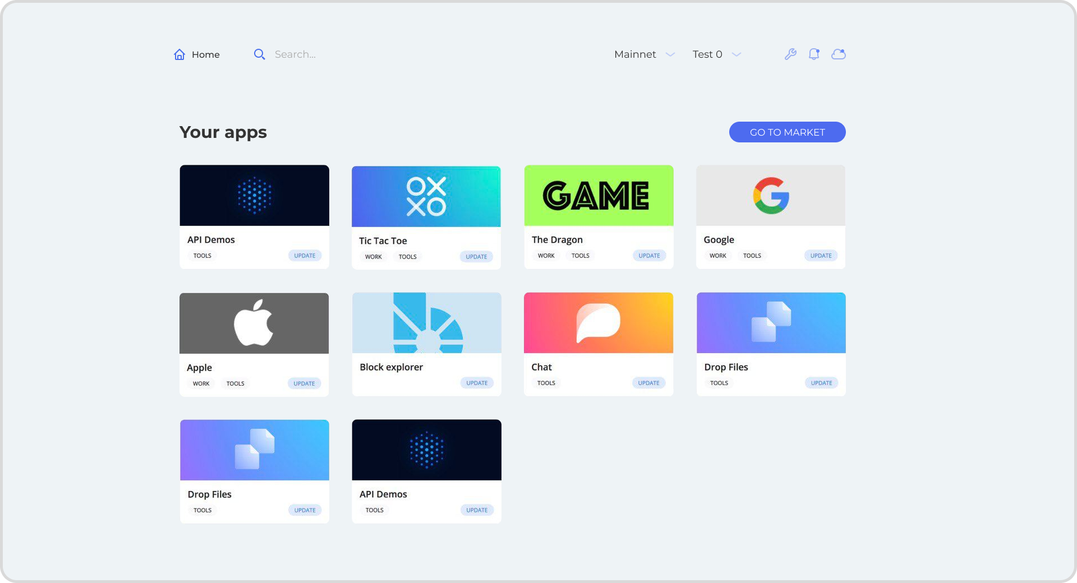Image resolution: width=1077 pixels, height=583 pixels.
Task: Click UPDATE on bottom-row API Demos card
Action: click(x=477, y=510)
